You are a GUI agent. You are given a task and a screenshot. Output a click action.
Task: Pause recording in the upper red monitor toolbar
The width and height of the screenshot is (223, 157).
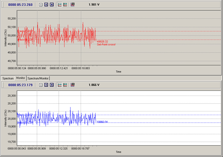point(46,5)
